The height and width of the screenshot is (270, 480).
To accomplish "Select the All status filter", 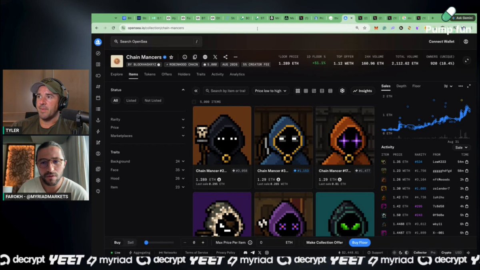I will pos(116,100).
